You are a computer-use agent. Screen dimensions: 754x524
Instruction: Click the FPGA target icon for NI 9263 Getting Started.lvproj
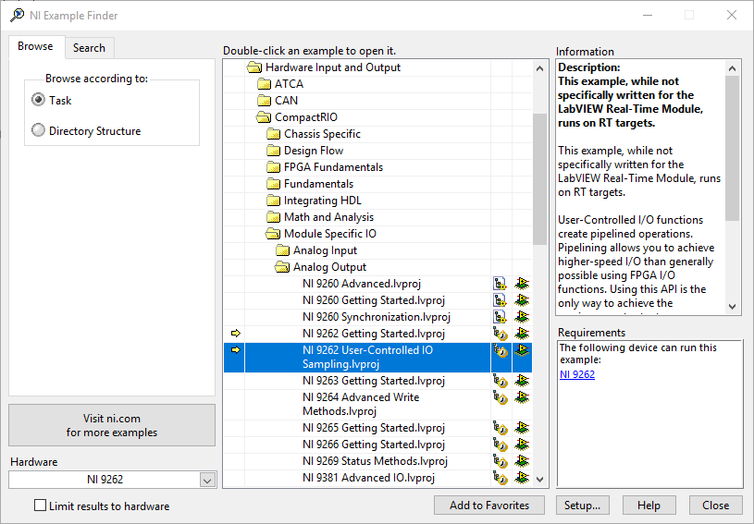click(522, 381)
